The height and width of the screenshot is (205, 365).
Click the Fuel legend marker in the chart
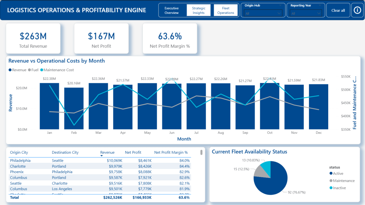click(29, 70)
